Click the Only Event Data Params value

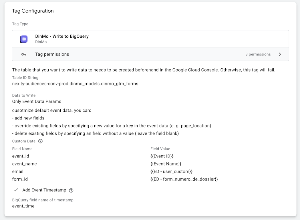click(37, 101)
